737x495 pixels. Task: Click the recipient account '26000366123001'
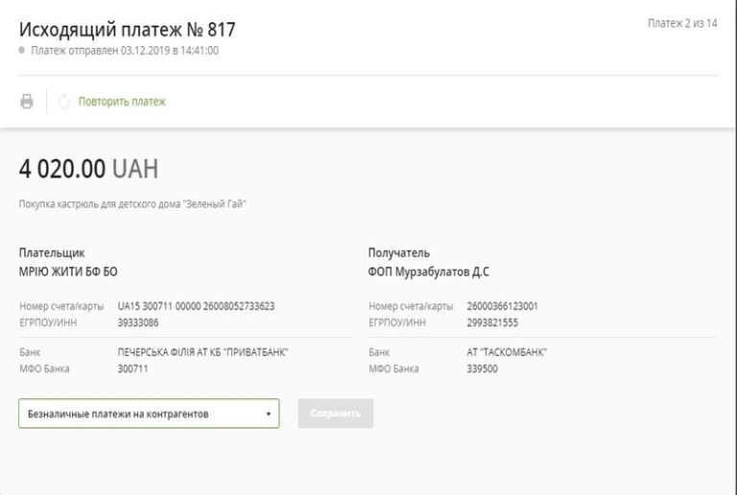pos(502,306)
